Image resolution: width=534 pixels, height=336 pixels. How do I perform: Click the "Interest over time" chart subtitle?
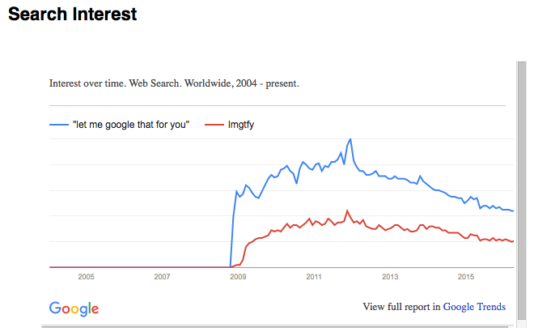tap(174, 83)
